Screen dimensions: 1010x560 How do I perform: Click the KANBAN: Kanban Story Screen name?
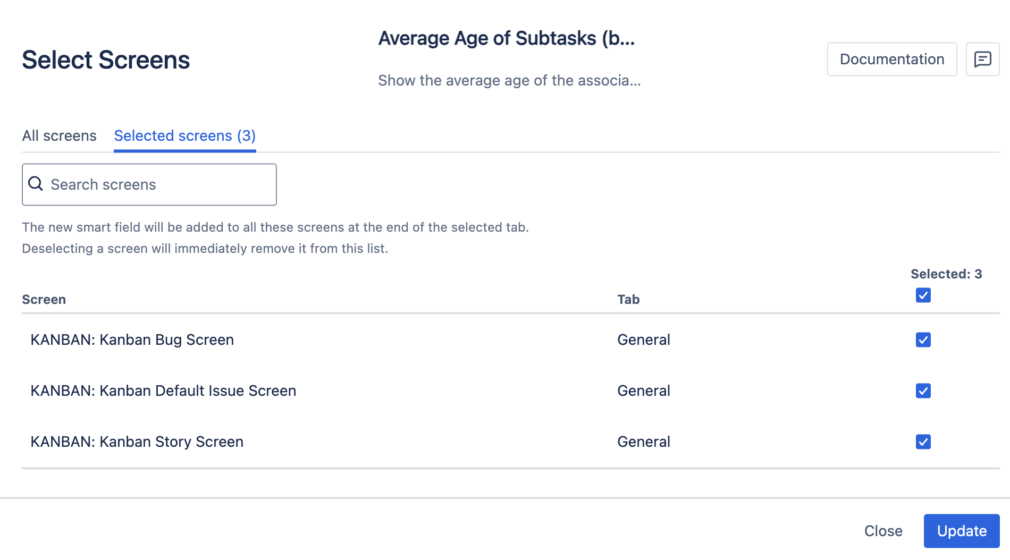(137, 442)
